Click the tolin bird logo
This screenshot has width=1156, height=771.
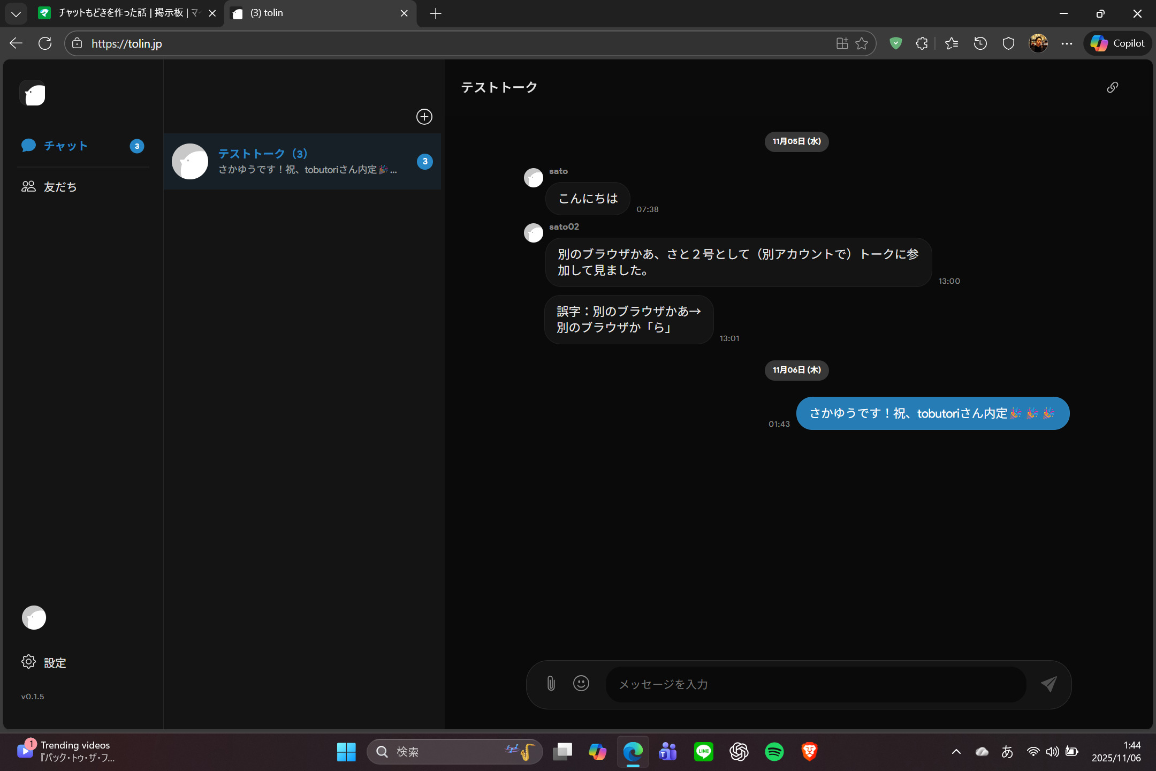[x=33, y=94]
